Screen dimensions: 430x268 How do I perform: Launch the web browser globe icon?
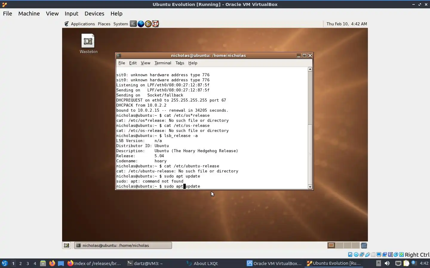pyautogui.click(x=141, y=24)
